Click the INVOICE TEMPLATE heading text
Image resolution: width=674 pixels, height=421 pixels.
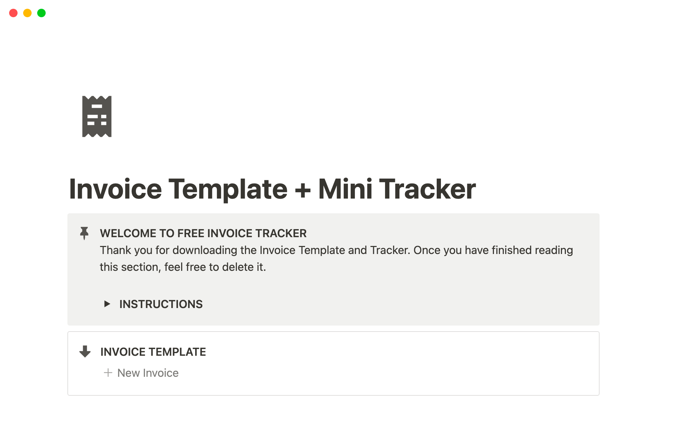[153, 352]
